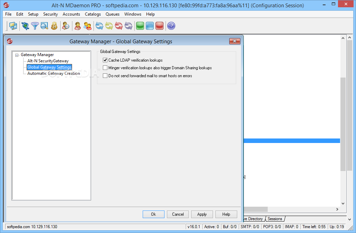Click the green square toolbar button

[x=140, y=26]
